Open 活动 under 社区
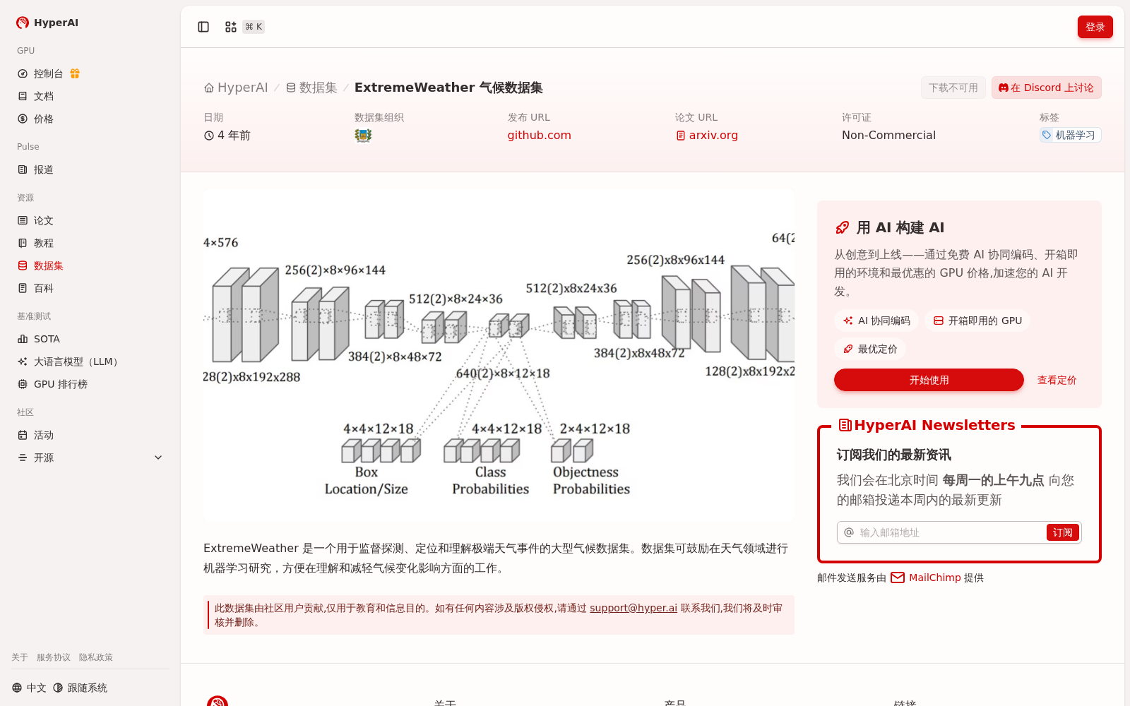 point(90,435)
